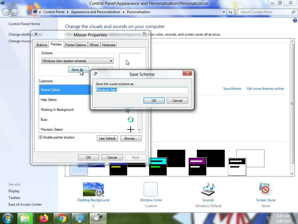
Task: Click the refresh button in address bar
Action: [x=230, y=12]
